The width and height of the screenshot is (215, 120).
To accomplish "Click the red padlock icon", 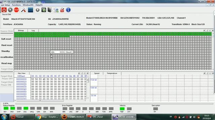I will (x=62, y=10).
